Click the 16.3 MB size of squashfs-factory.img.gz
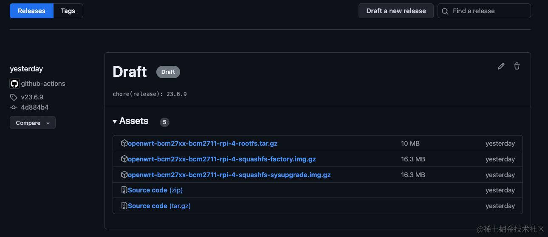548x237 pixels. point(413,159)
